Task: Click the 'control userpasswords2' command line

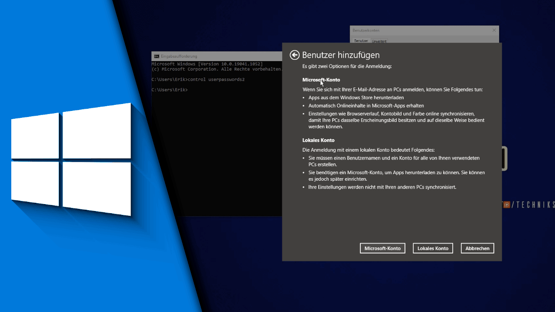Action: [x=198, y=79]
